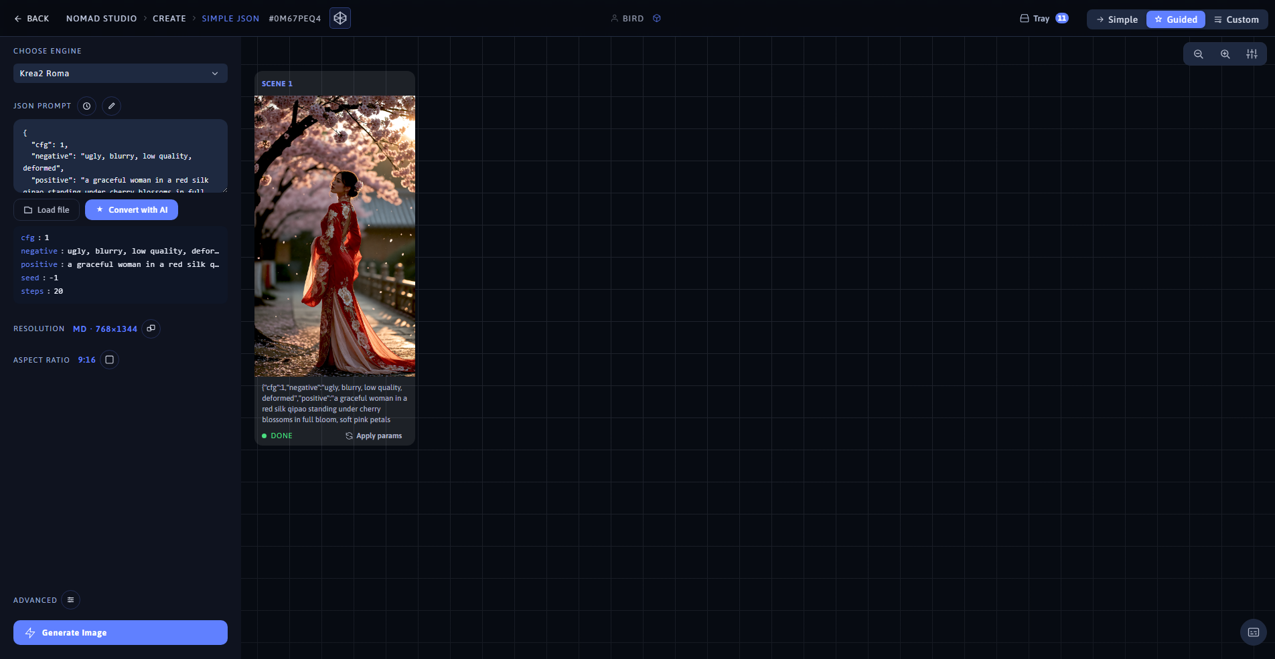1275x659 pixels.
Task: Expand the Krea2 Roma engine dropdown
Action: click(121, 74)
